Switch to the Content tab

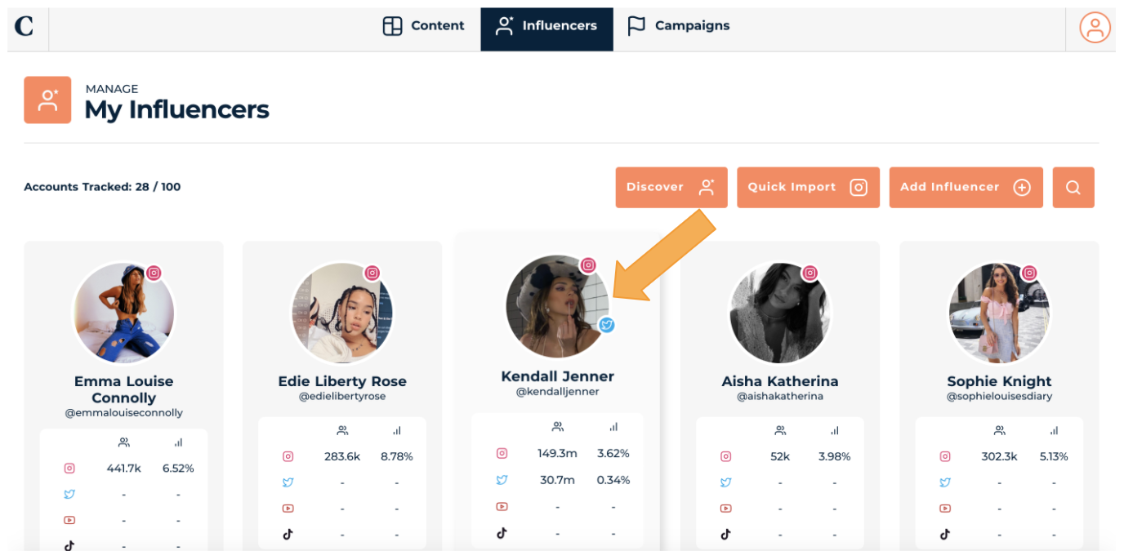tap(423, 26)
